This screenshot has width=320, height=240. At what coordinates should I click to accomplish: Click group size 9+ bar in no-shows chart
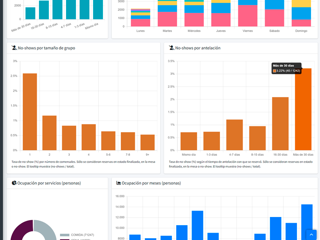click(147, 143)
